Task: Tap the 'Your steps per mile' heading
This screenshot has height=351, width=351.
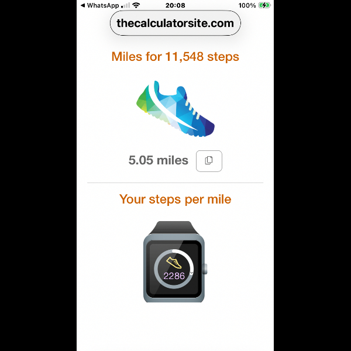Action: [x=175, y=199]
